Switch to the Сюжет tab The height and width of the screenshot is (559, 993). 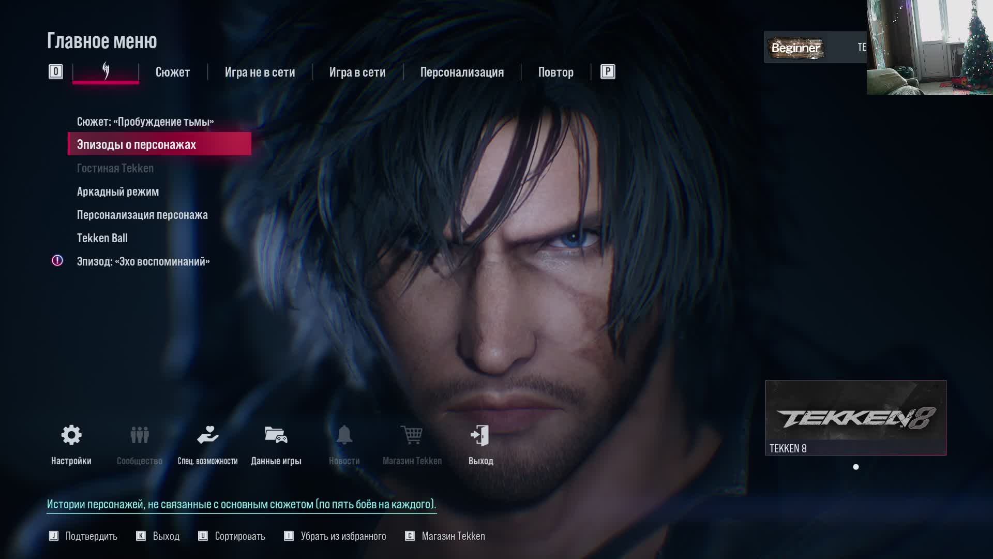[x=173, y=72]
